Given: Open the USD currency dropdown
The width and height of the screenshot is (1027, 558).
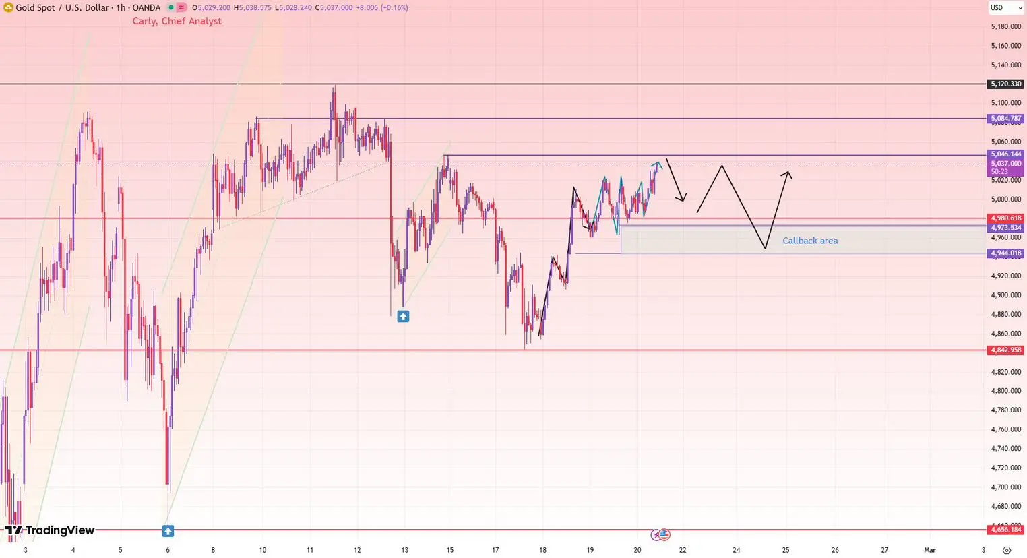Looking at the screenshot, I should [x=1006, y=8].
